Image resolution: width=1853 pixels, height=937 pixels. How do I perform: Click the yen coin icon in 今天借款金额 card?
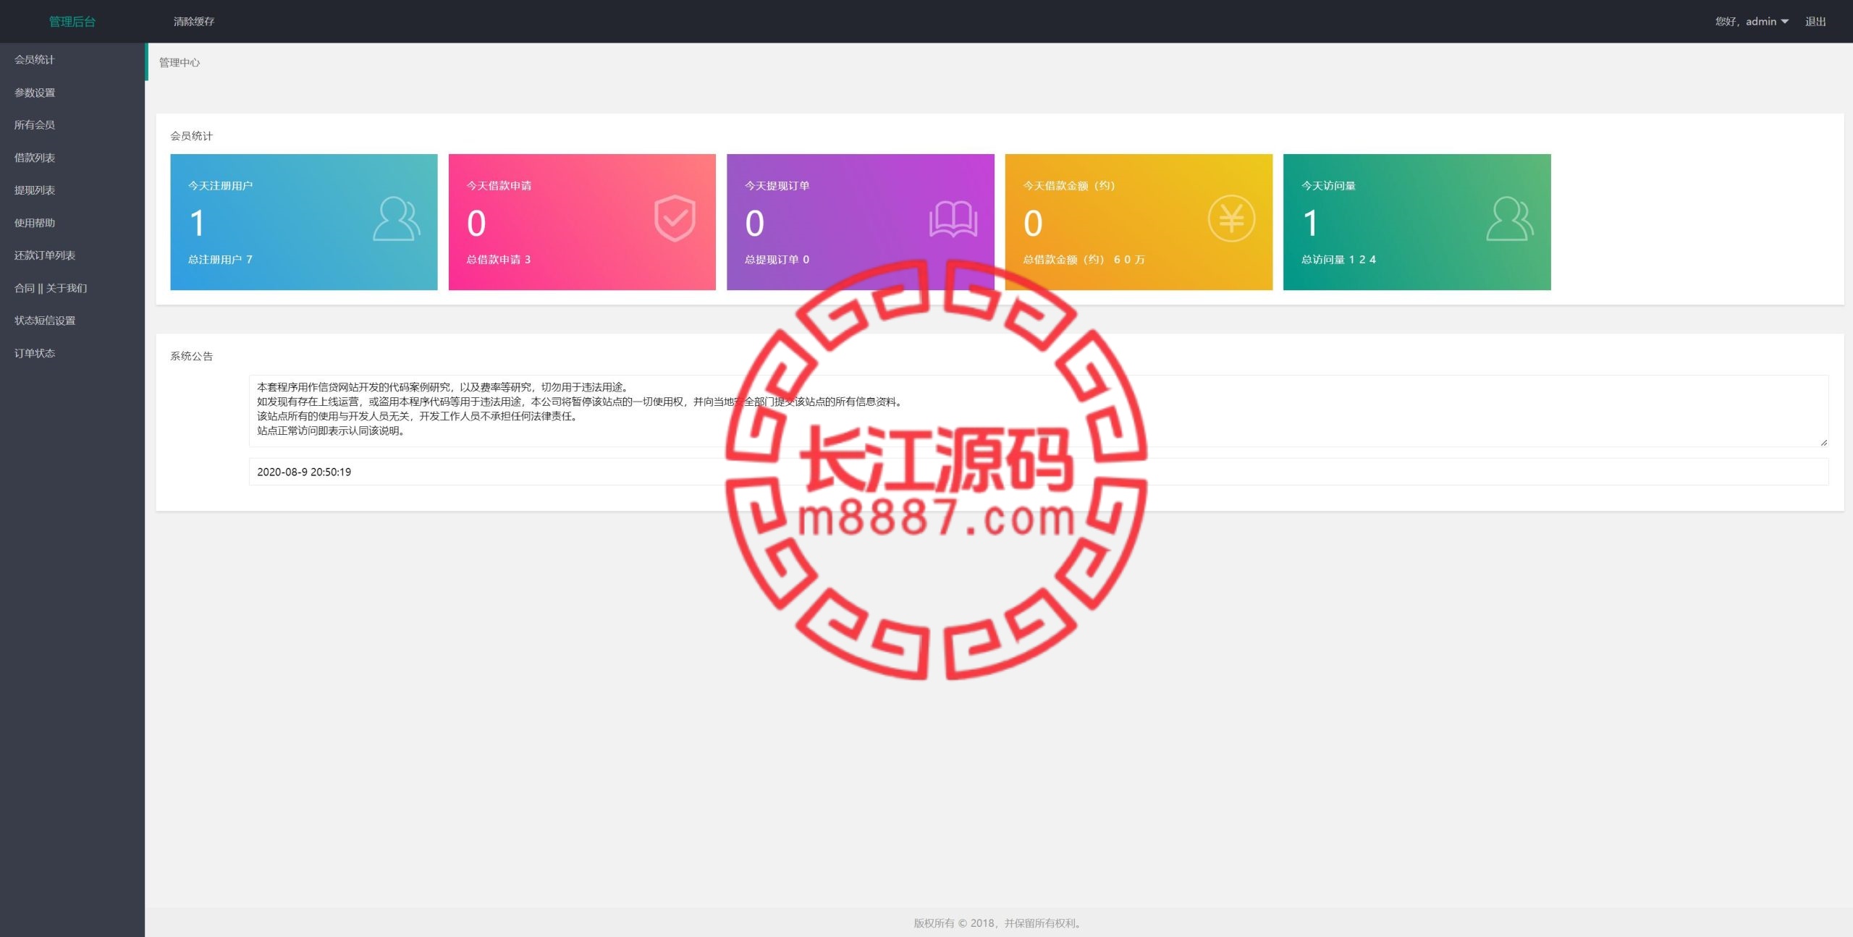1231,219
